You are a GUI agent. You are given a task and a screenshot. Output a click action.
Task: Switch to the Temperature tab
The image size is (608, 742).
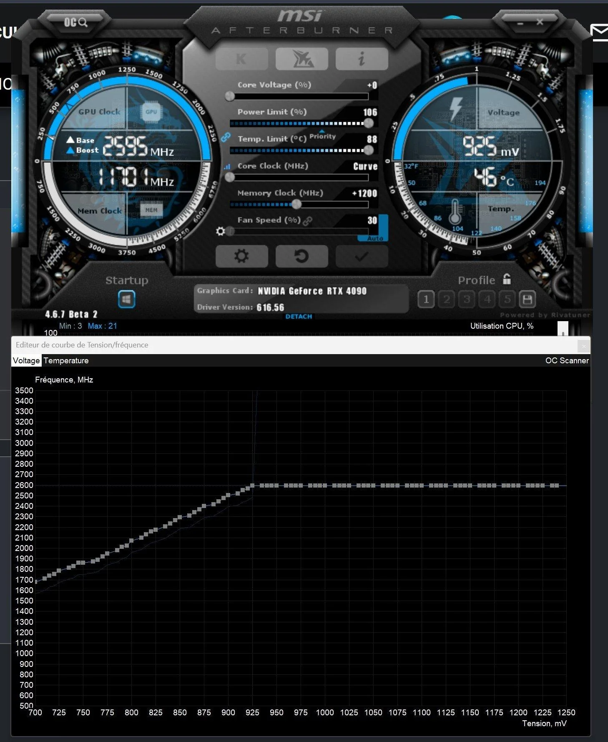66,360
